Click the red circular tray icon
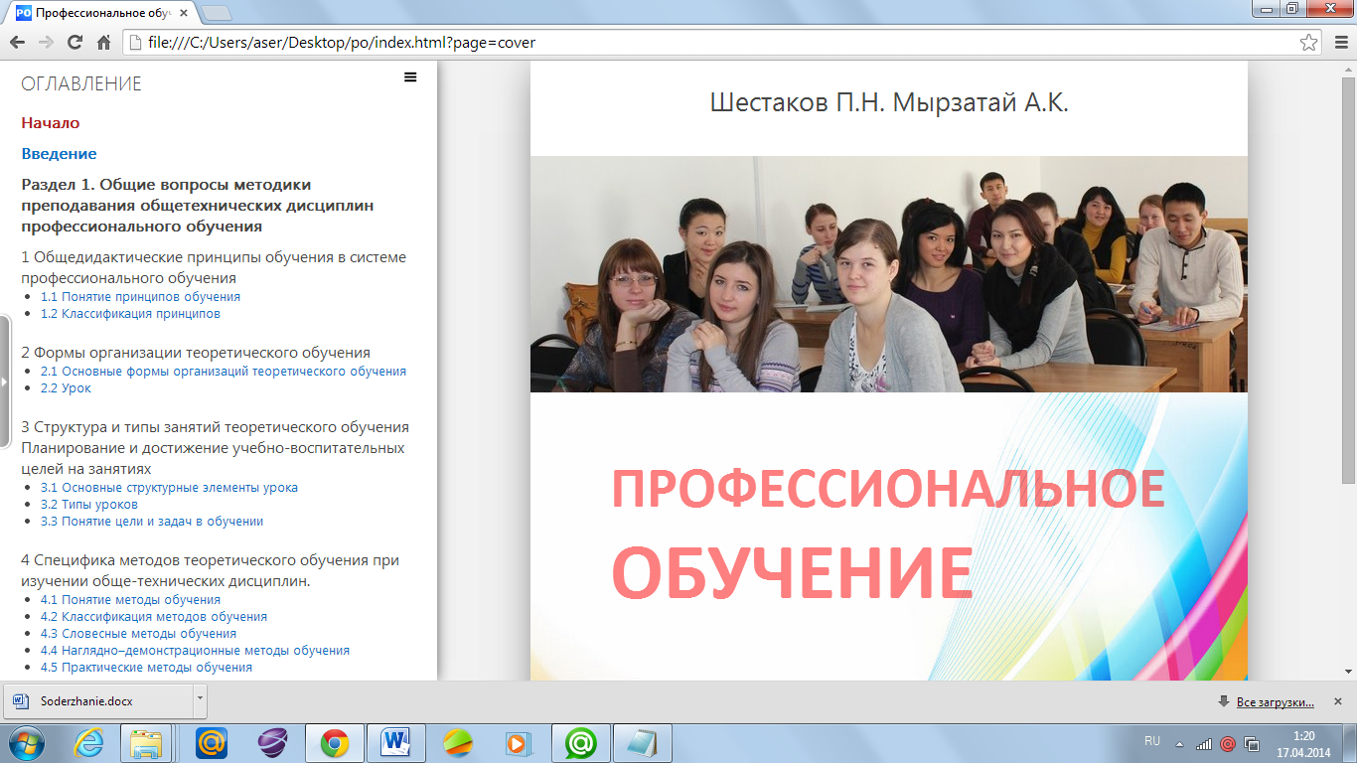Image resolution: width=1357 pixels, height=763 pixels. pos(1228,743)
